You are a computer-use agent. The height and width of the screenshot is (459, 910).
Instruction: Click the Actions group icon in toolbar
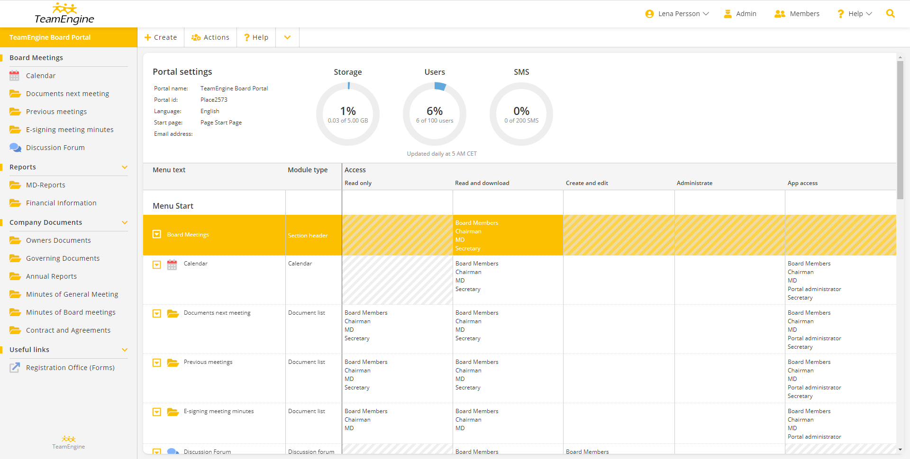coord(196,37)
